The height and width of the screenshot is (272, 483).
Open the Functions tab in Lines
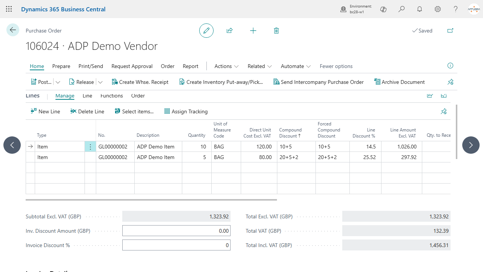coord(112,96)
